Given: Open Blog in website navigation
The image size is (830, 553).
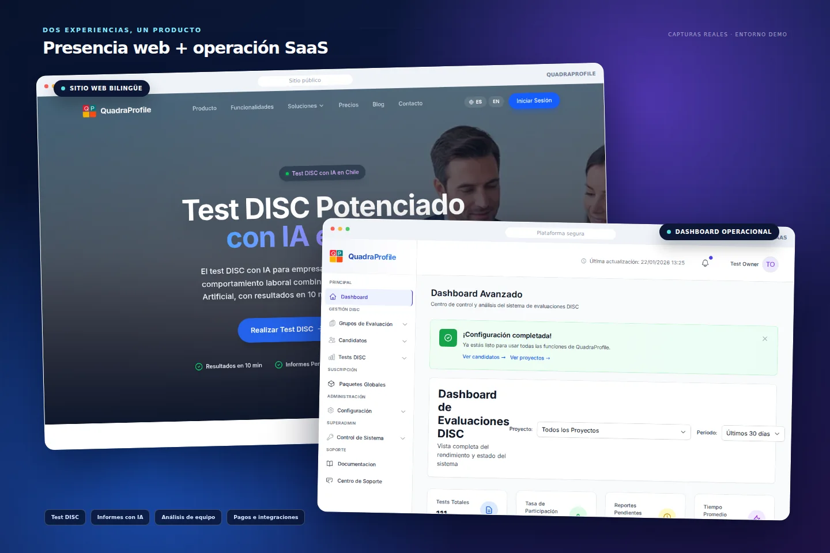Looking at the screenshot, I should click(378, 104).
